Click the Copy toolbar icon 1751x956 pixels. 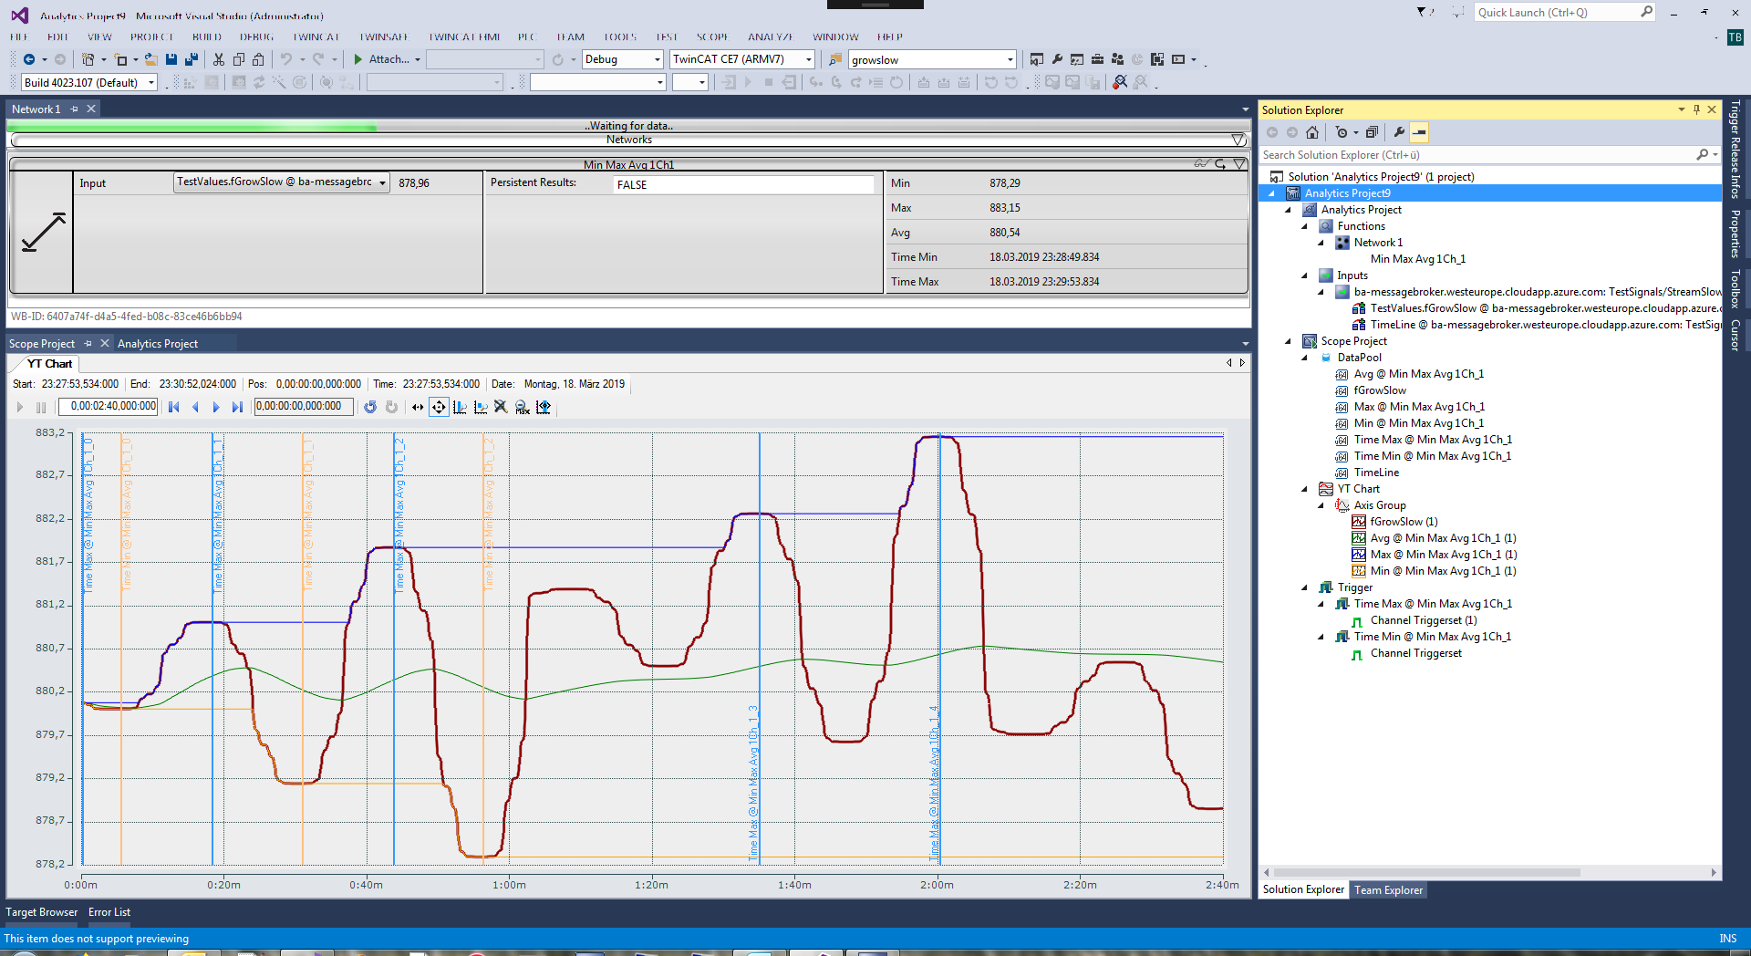point(239,59)
